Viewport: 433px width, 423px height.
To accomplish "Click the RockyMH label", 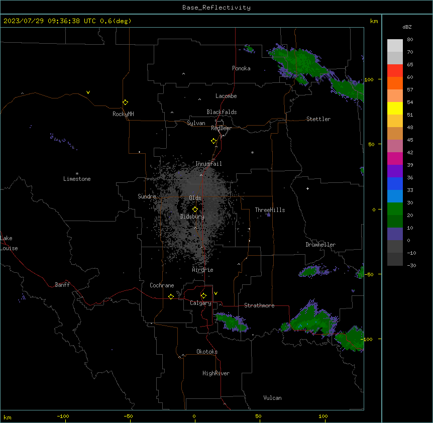I will pyautogui.click(x=123, y=114).
